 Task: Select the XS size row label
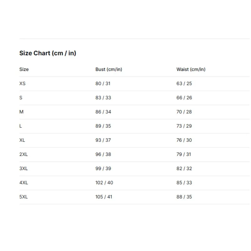tap(22, 83)
